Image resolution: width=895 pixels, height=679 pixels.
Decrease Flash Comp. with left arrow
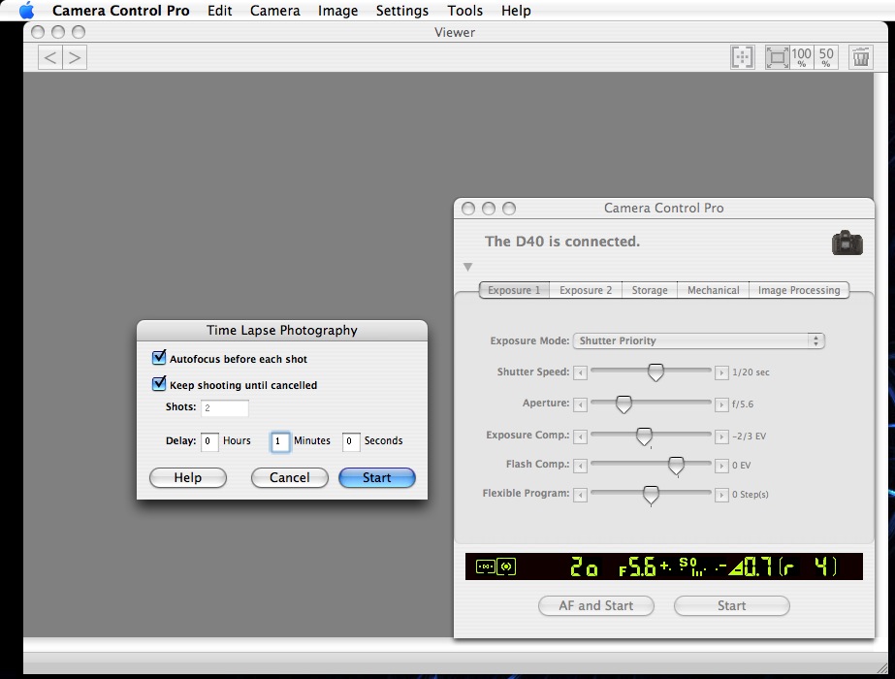coord(581,466)
